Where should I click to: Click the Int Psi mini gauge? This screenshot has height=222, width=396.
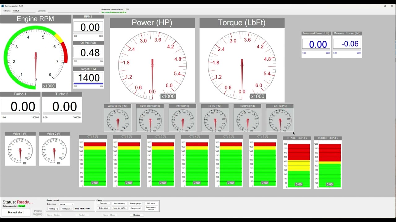pyautogui.click(x=183, y=120)
